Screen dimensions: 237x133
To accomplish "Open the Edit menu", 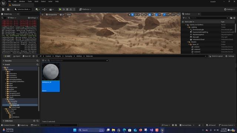I will coord(15,1).
